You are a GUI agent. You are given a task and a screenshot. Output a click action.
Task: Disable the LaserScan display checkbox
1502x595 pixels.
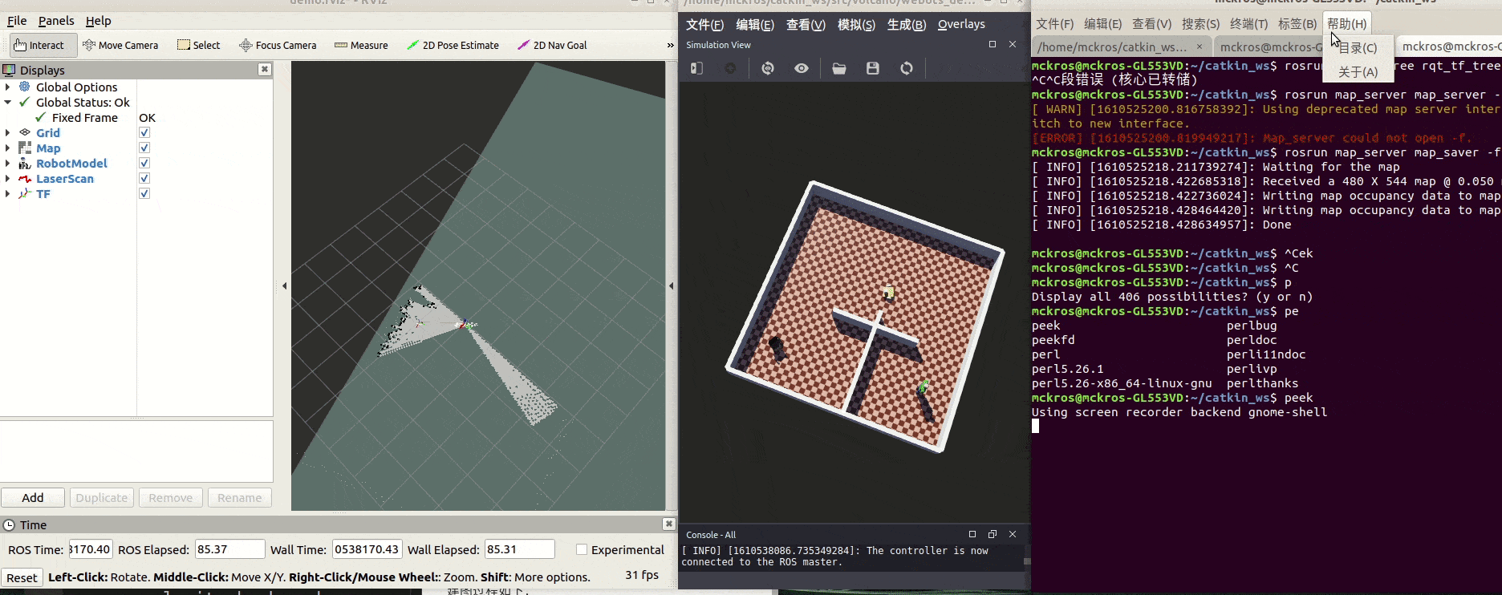click(x=144, y=178)
